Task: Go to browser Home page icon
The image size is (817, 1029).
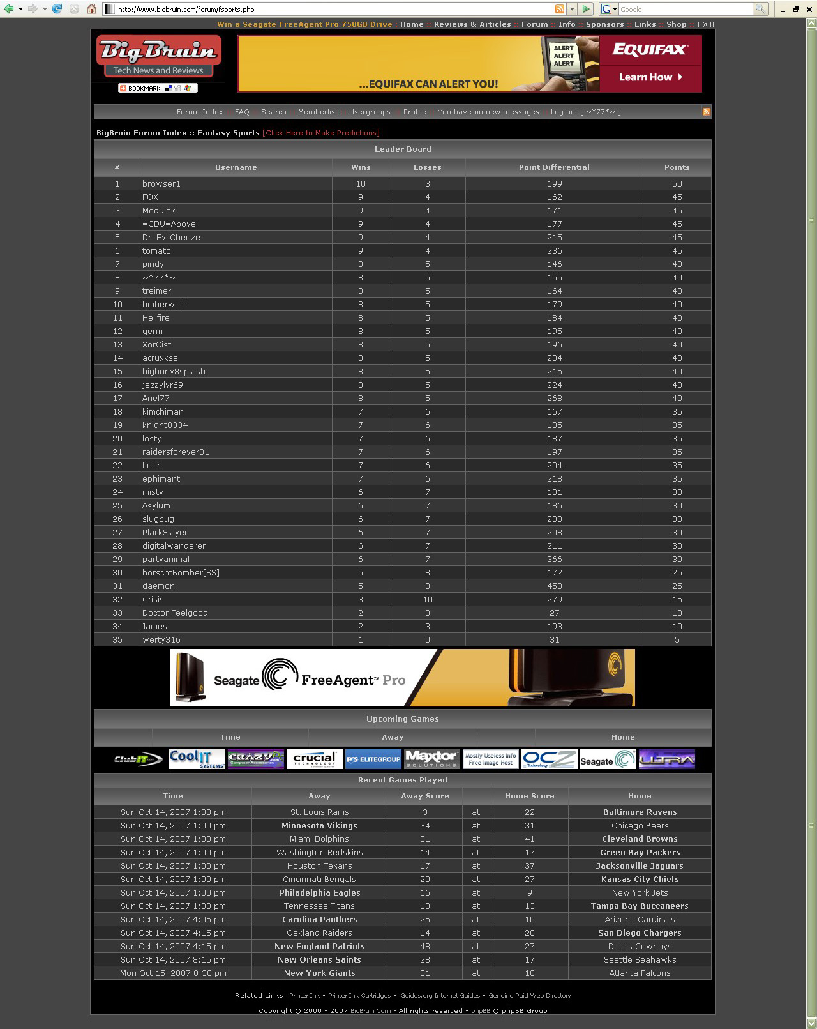Action: 91,9
